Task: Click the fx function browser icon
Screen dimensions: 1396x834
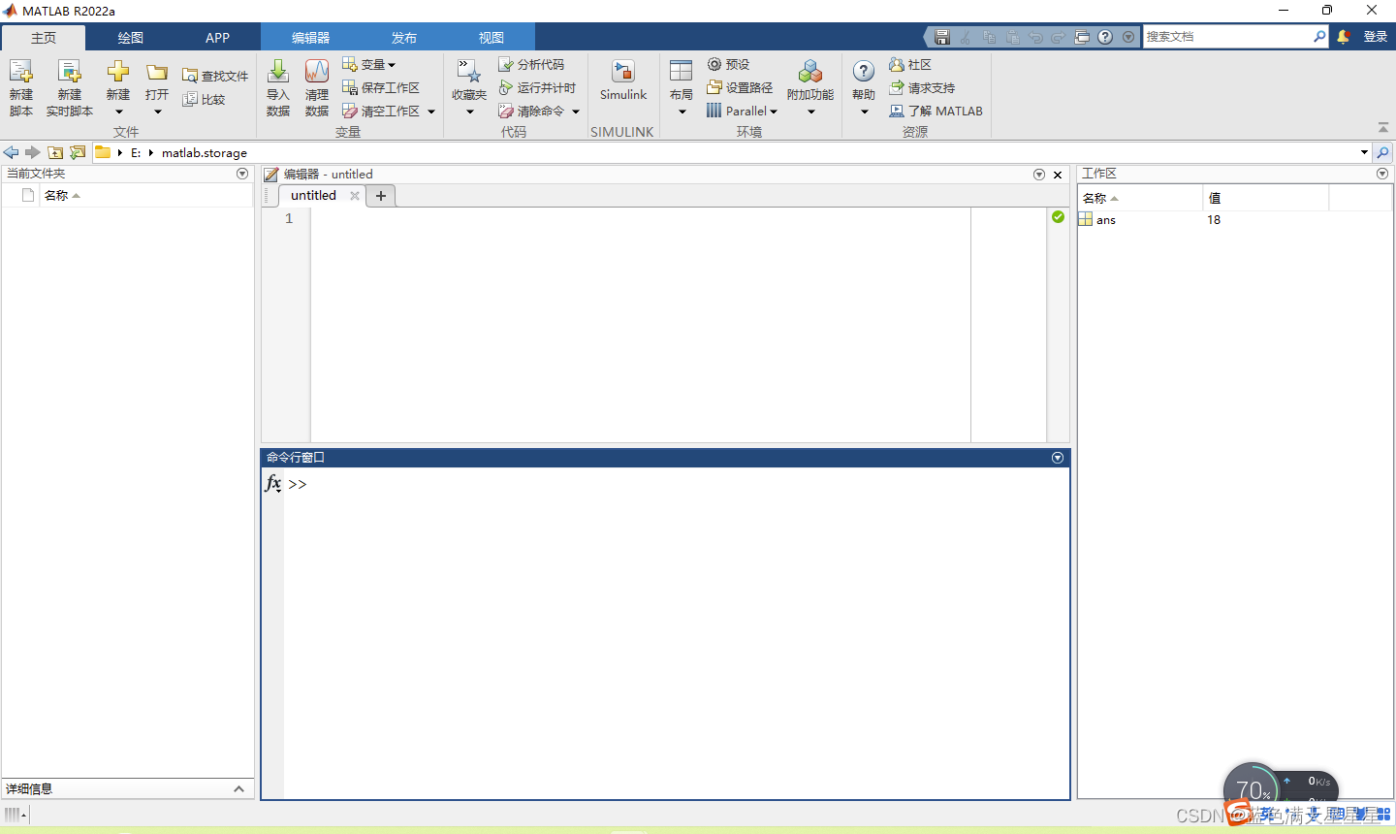Action: tap(273, 483)
